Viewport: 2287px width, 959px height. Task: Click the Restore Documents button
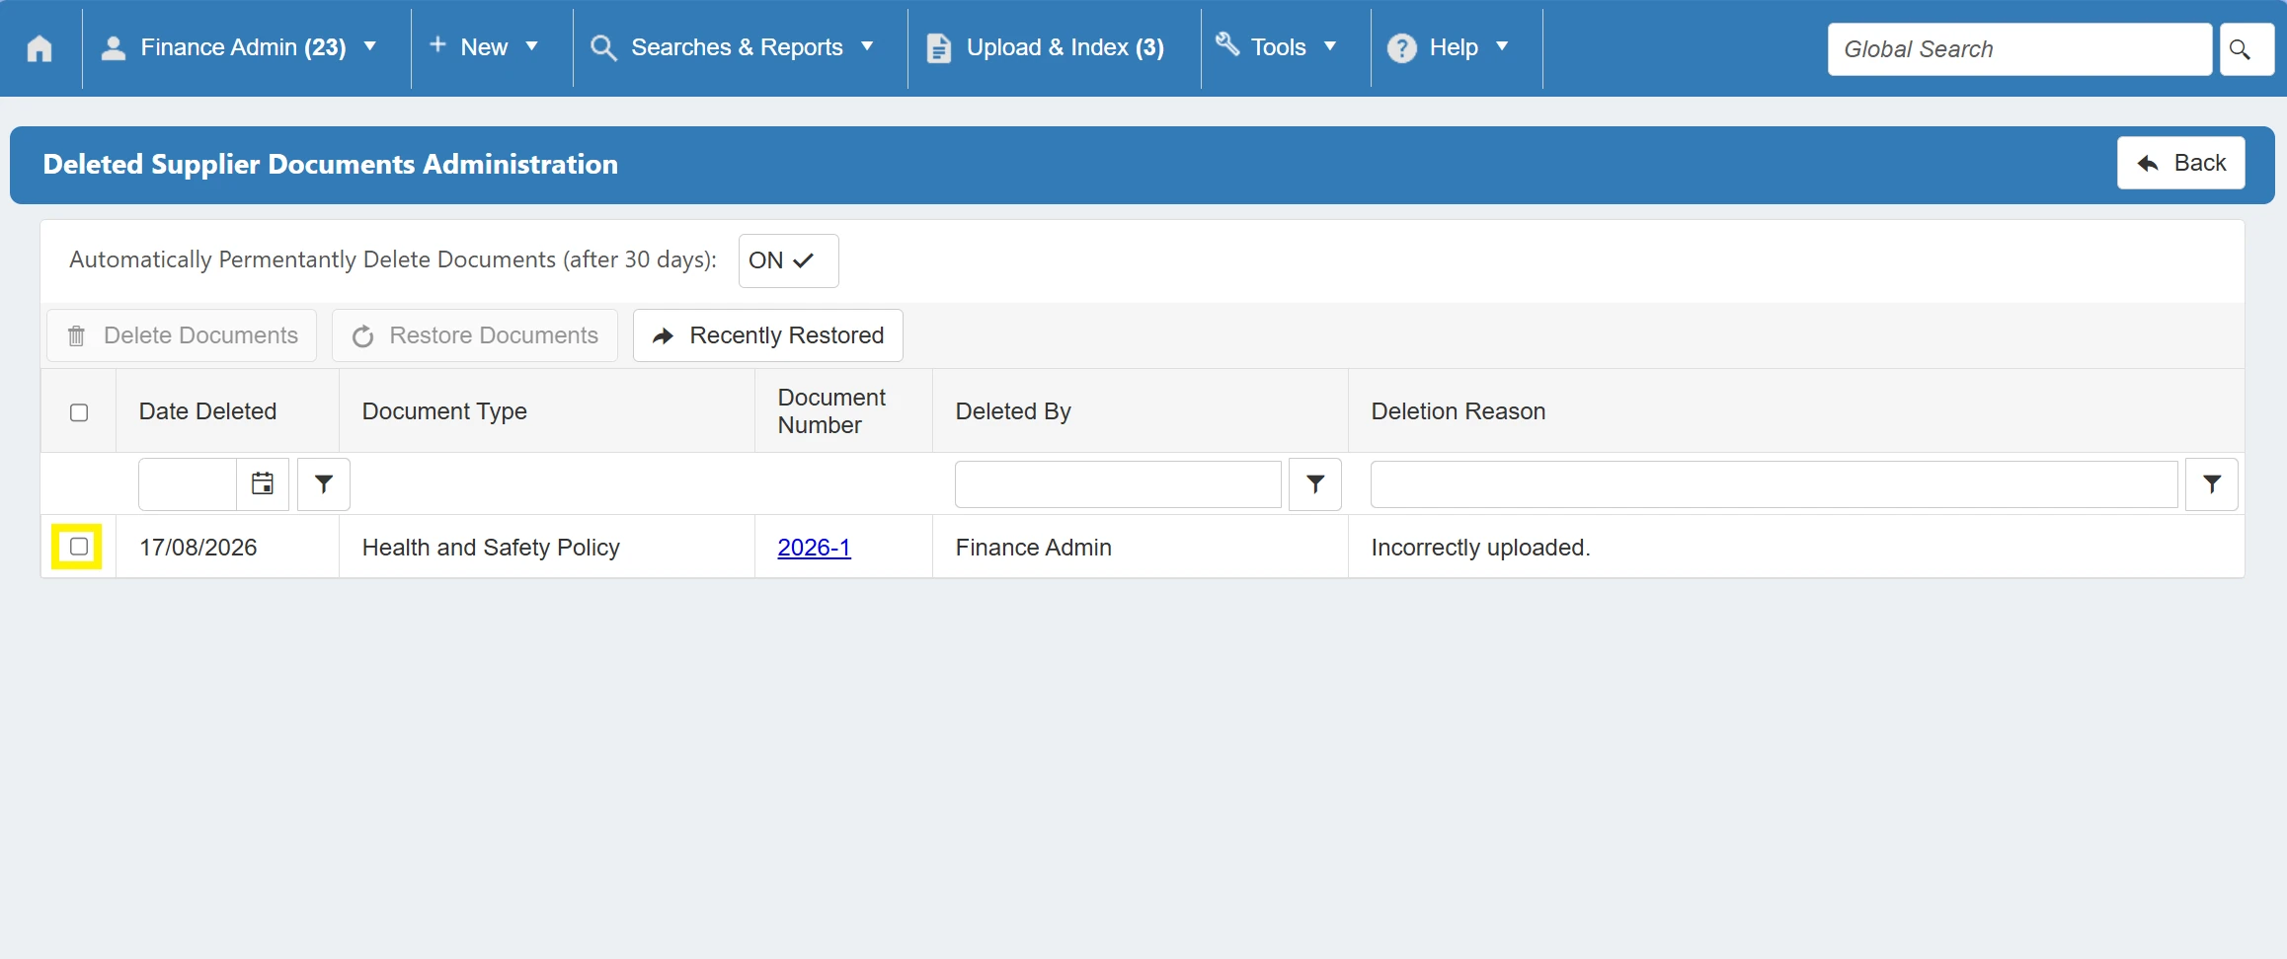coord(475,335)
